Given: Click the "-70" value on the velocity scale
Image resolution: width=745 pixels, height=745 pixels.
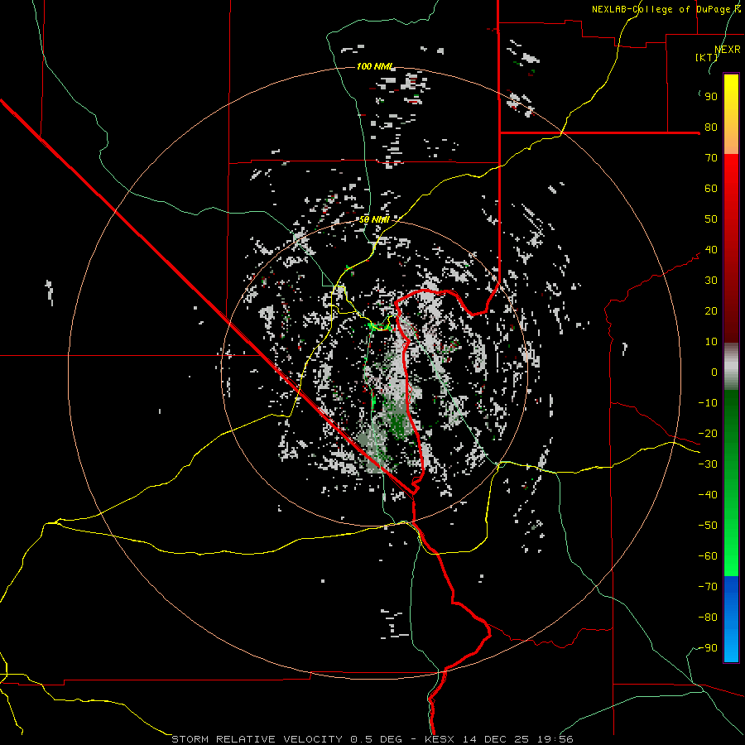Looking at the screenshot, I should (708, 587).
